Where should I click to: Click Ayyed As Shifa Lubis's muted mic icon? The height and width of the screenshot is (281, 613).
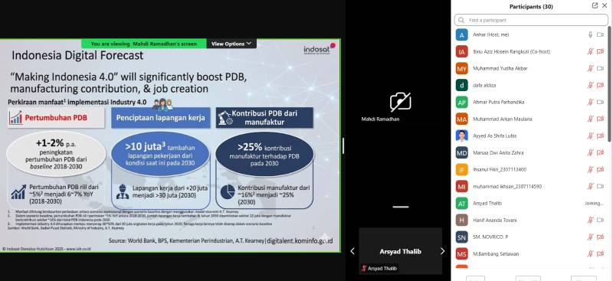[x=590, y=136]
